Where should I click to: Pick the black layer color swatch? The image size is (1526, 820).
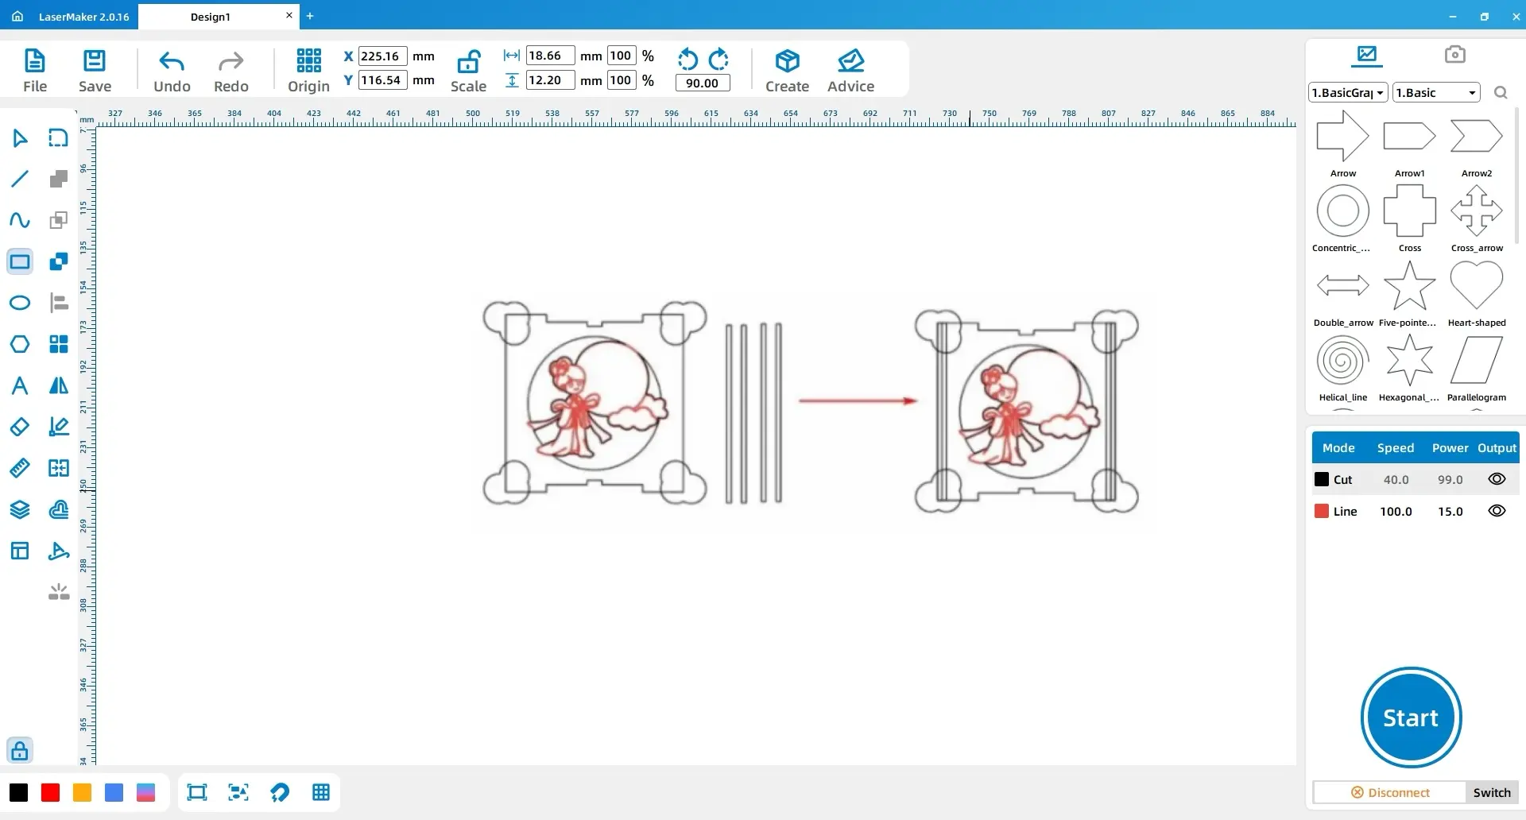point(18,792)
